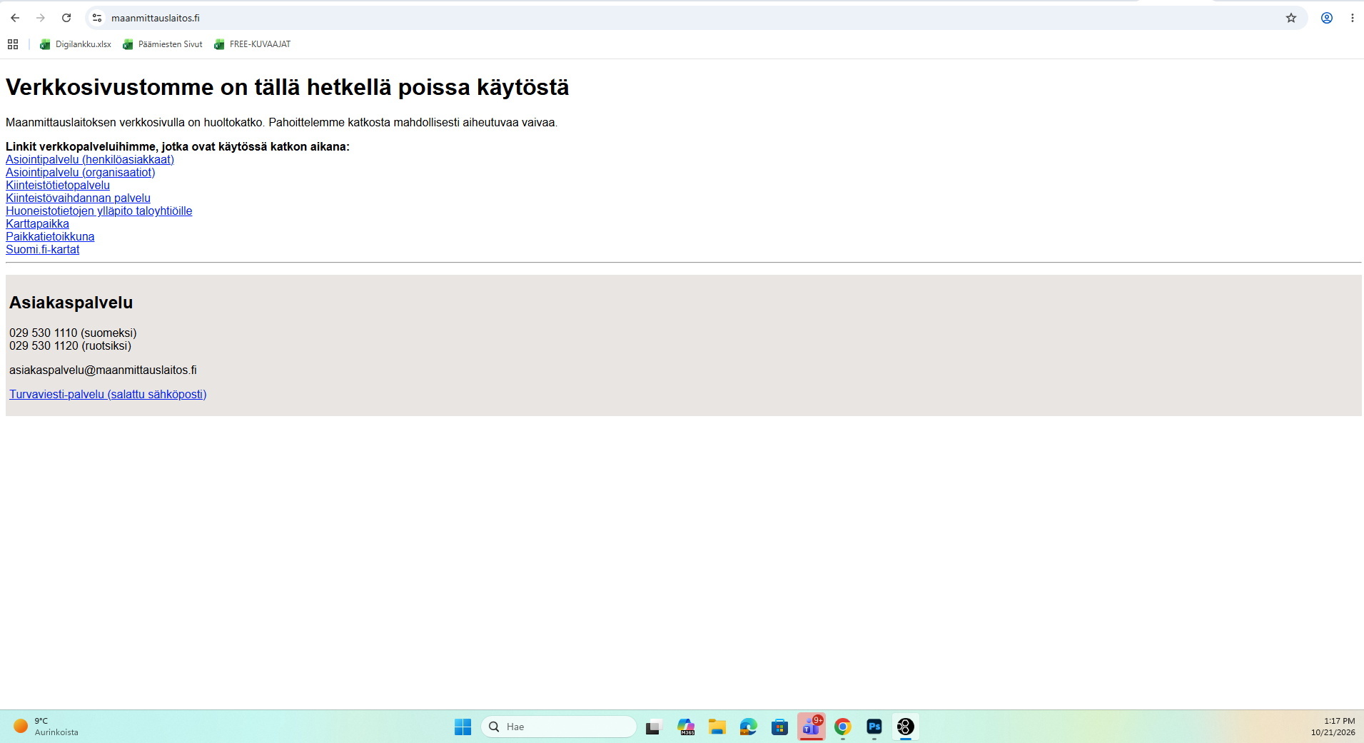This screenshot has height=743, width=1364.
Task: Open the Digilankku.xlsx bookmark
Action: 76,44
